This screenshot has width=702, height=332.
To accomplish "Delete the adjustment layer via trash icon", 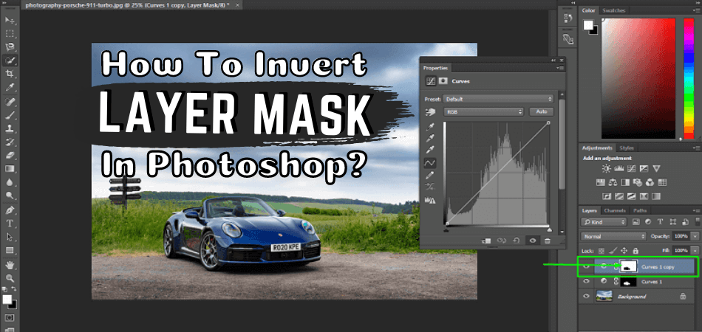I will pos(547,241).
